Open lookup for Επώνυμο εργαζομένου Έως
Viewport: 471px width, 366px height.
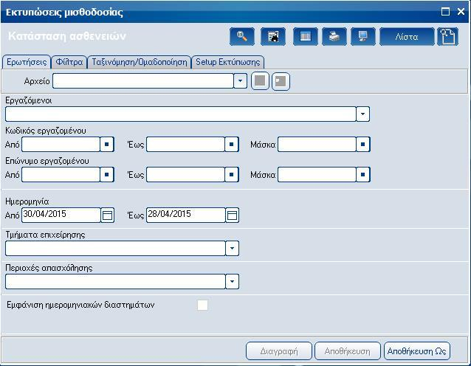[232, 175]
